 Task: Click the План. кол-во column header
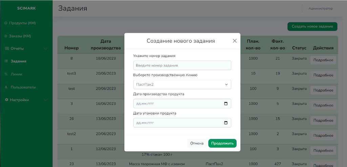pyautogui.click(x=253, y=45)
